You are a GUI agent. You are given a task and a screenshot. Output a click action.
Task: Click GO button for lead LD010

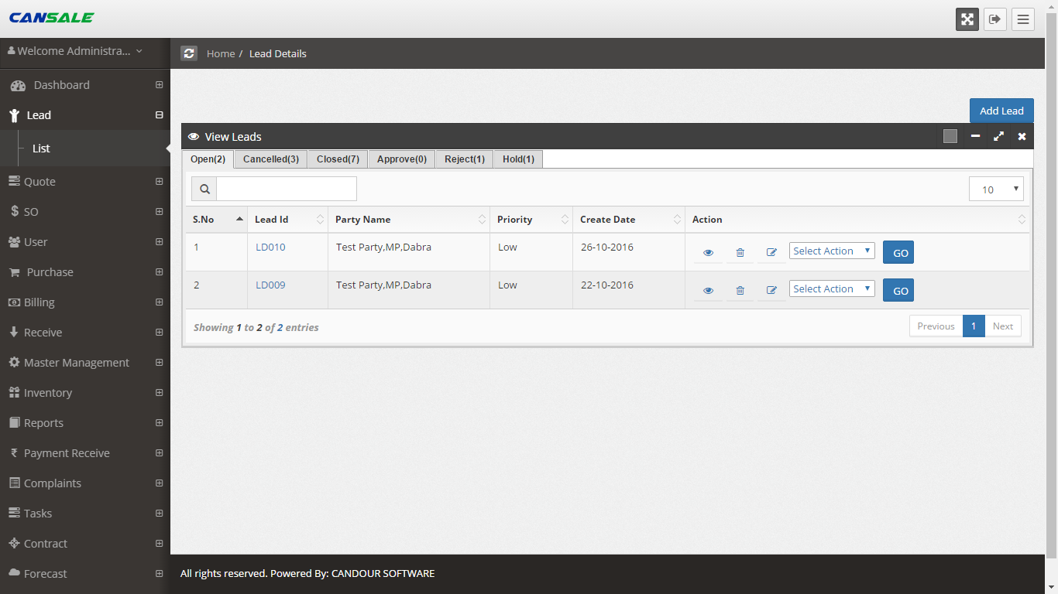(898, 253)
